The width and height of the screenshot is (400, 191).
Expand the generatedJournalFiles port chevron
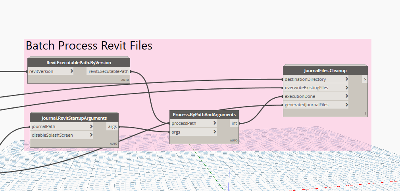tap(347, 104)
